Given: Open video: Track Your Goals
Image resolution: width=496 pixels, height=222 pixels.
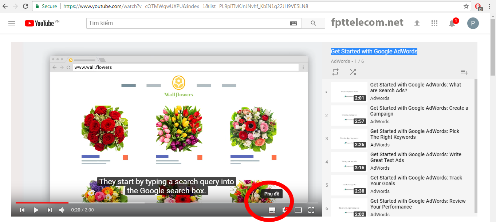Looking at the screenshot, I should (x=416, y=181).
